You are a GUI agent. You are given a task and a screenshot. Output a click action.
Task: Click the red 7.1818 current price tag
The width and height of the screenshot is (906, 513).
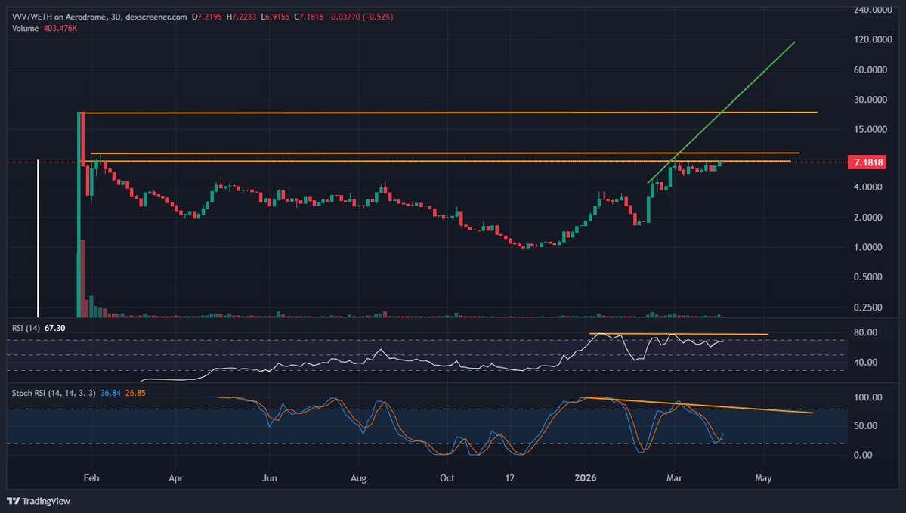[x=867, y=162]
